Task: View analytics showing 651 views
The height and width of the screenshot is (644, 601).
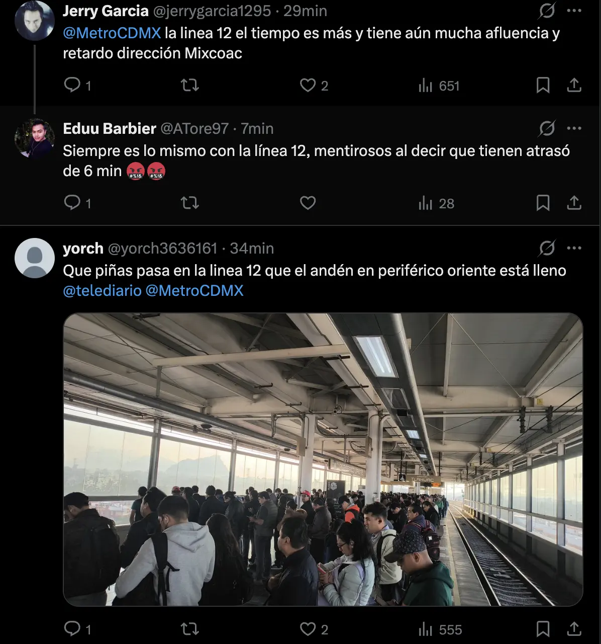Action: (x=438, y=86)
